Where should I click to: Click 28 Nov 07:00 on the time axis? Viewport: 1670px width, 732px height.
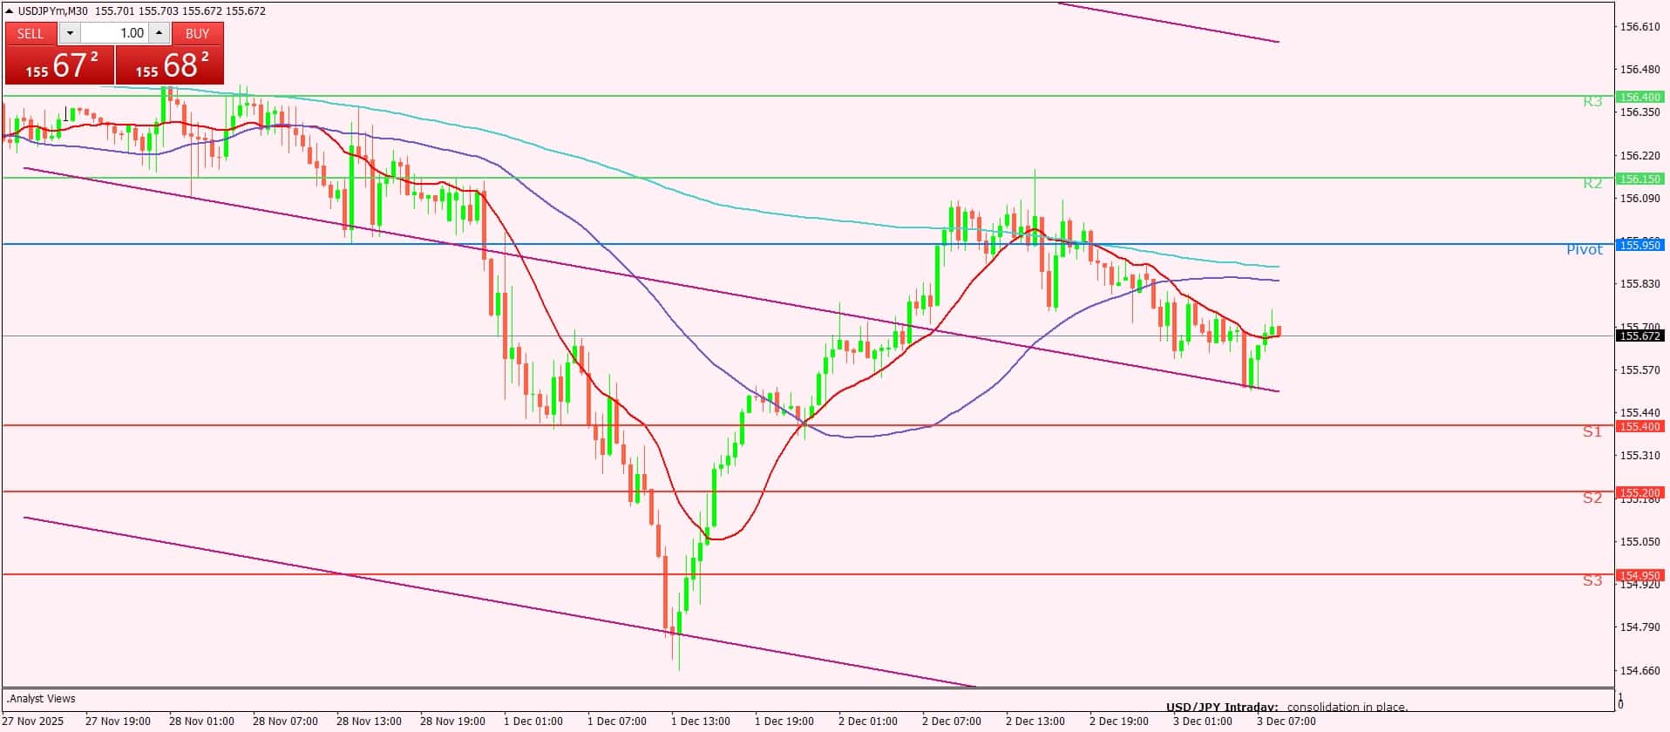[285, 722]
